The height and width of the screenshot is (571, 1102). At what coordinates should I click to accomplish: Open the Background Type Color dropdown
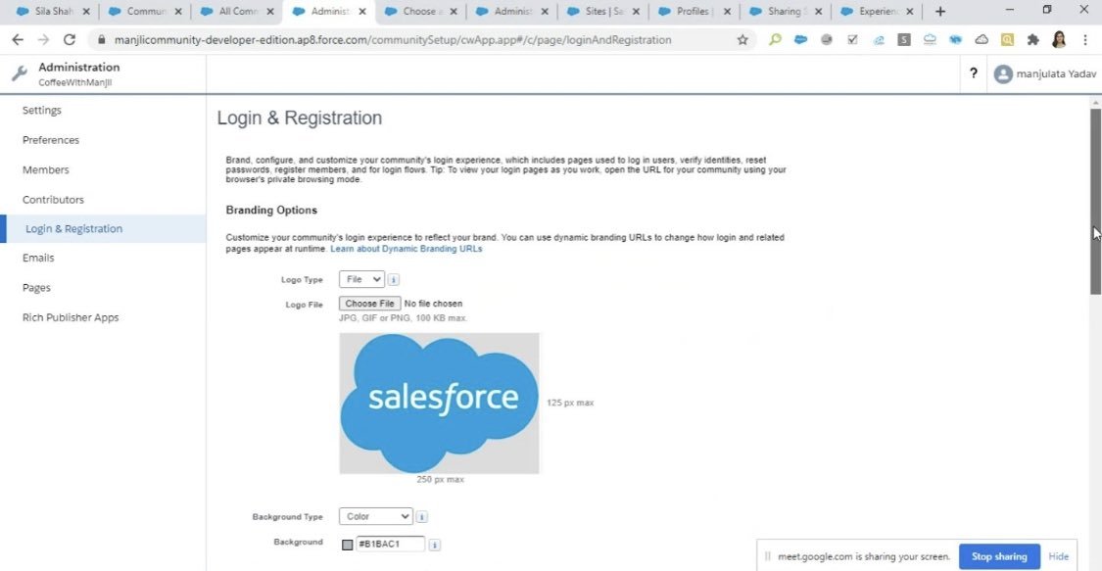[x=376, y=516]
